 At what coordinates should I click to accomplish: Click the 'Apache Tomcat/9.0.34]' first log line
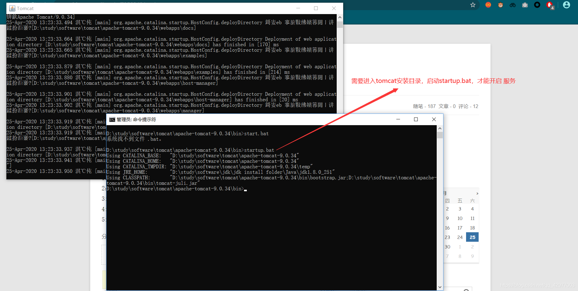(41, 17)
